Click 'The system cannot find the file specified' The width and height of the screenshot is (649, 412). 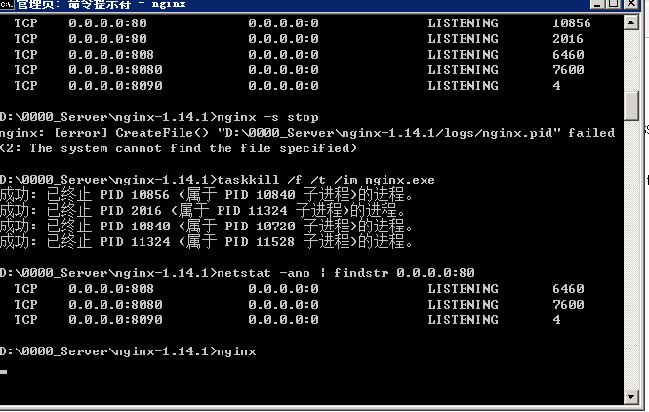coord(189,148)
